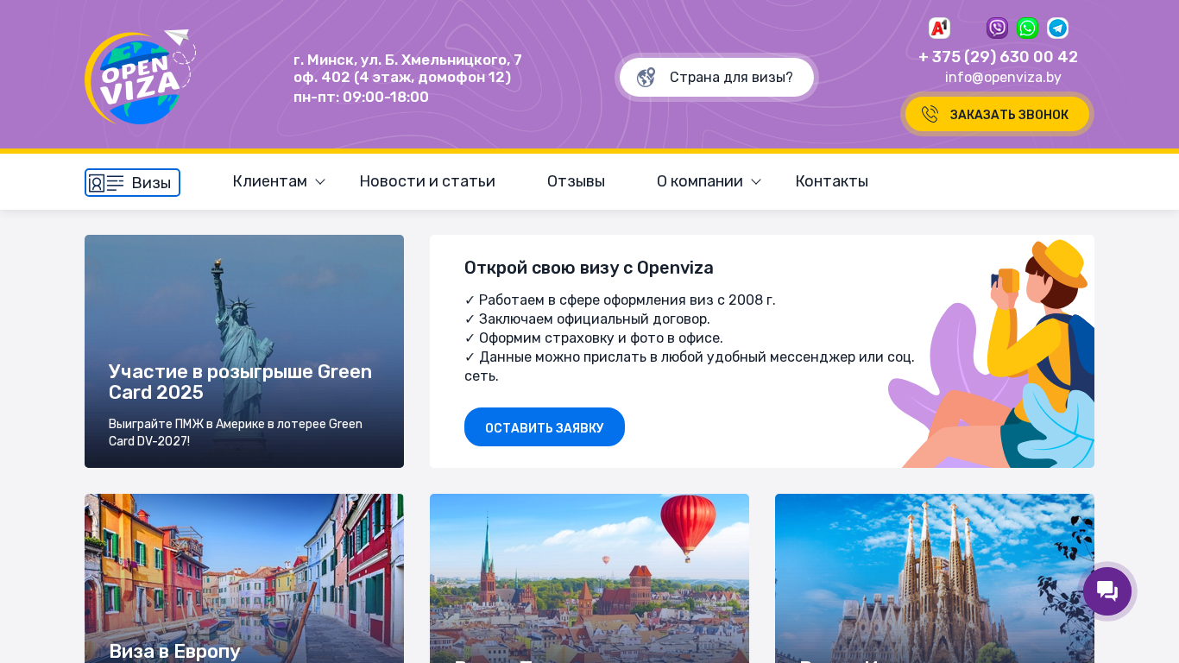
Task: Open the Виза в Европу card
Action: [244, 578]
